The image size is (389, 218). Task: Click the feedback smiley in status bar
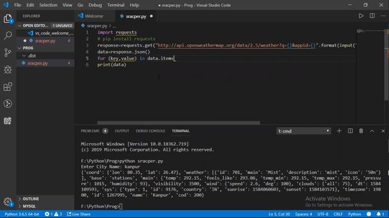coord(369,214)
